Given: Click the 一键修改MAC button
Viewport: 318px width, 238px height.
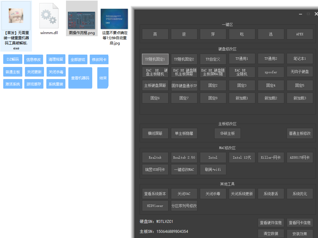Looking at the screenshot, I should tap(184, 170).
